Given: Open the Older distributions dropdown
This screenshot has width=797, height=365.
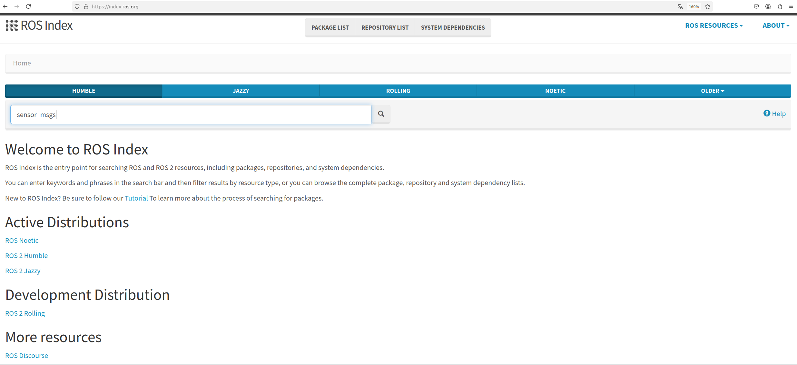Looking at the screenshot, I should click(712, 91).
